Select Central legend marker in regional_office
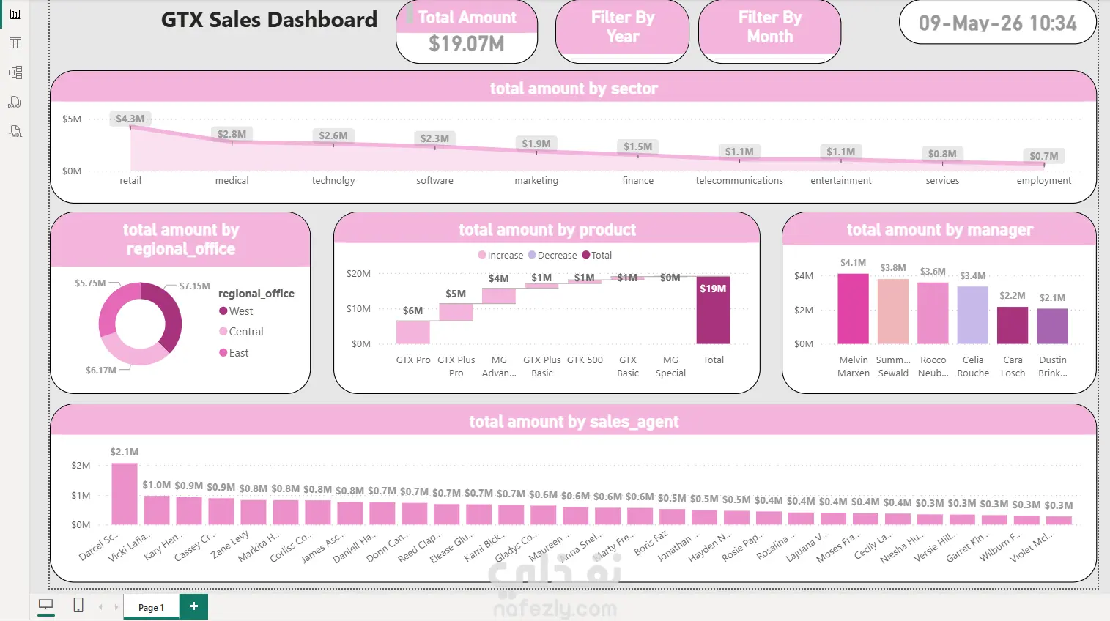Screen dimensions: 1110x621 pos(223,332)
